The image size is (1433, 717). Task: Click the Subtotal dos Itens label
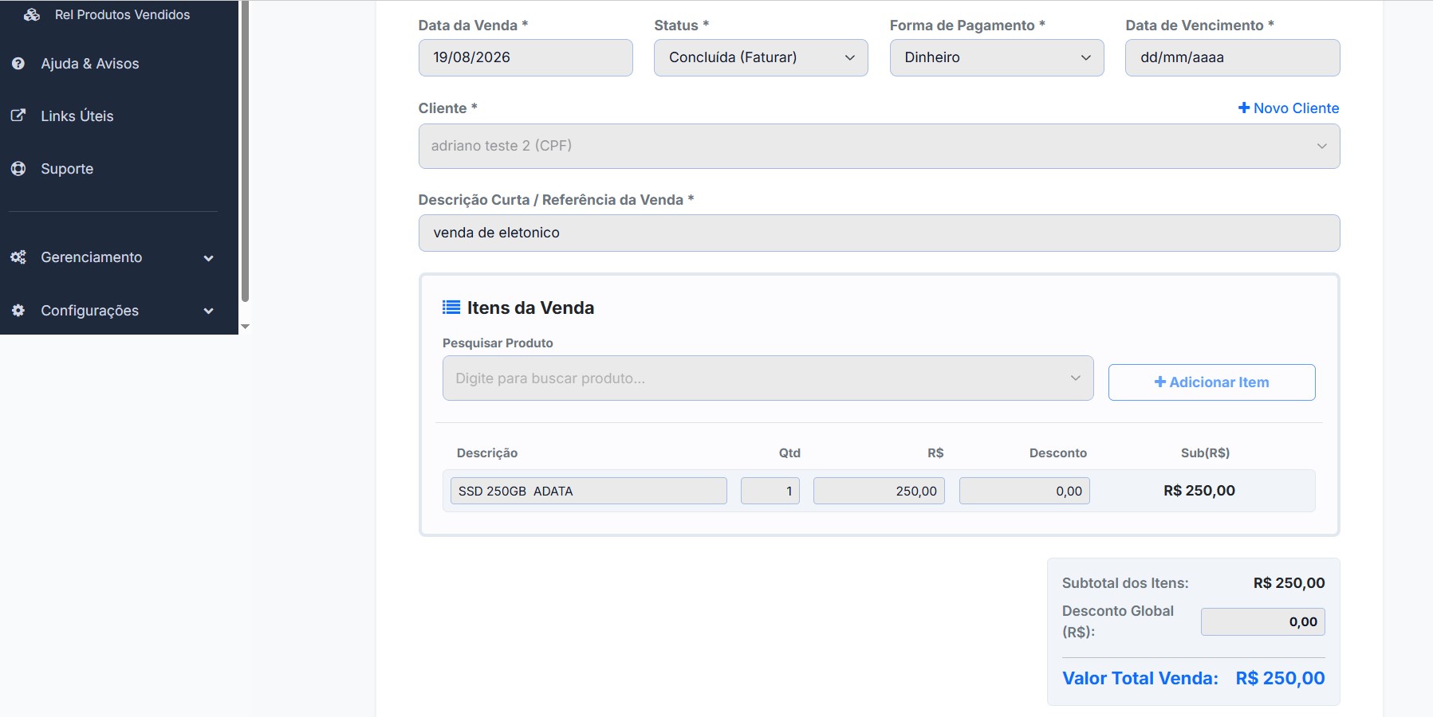tap(1125, 583)
